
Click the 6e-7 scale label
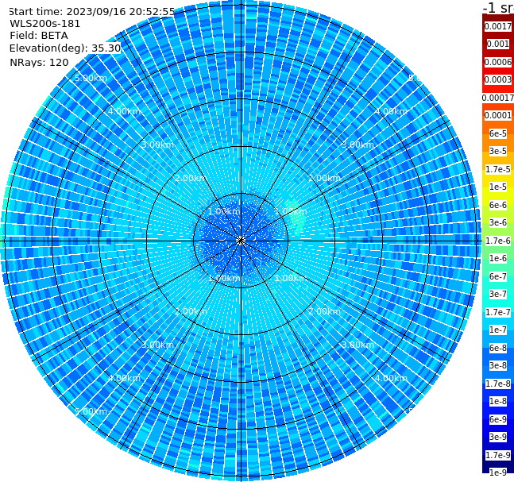point(498,276)
